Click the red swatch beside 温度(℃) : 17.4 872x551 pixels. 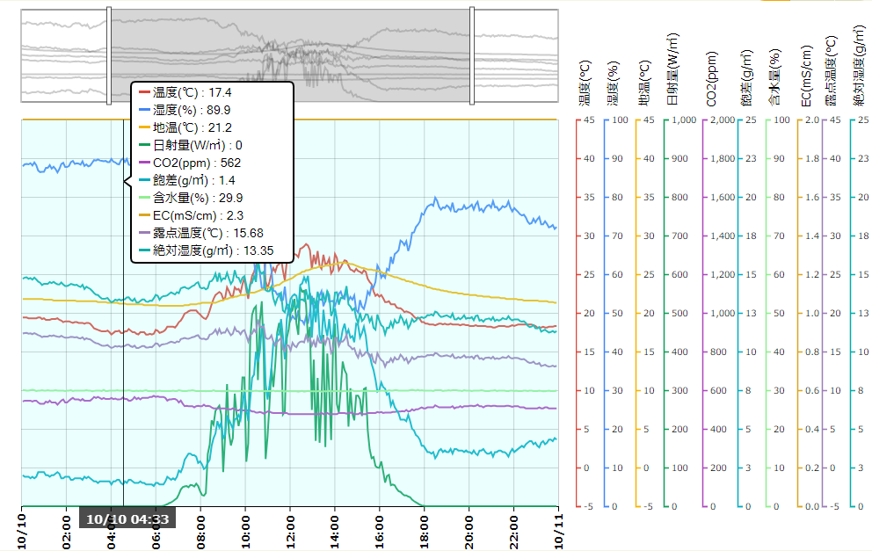[x=144, y=92]
